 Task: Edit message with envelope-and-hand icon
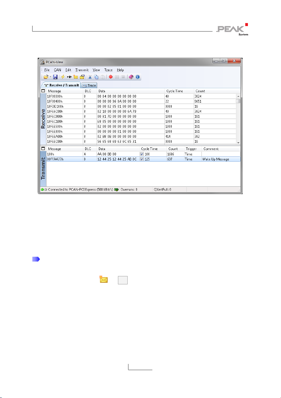coord(82,77)
